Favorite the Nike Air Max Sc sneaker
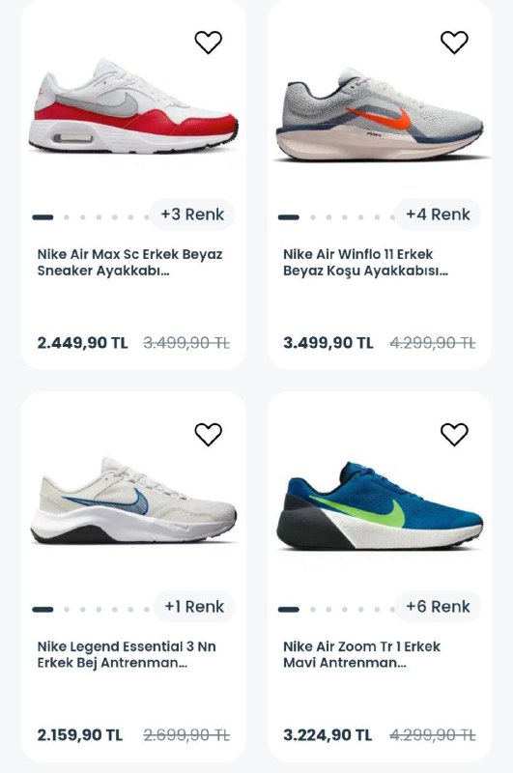Image resolution: width=513 pixels, height=773 pixels. [208, 43]
